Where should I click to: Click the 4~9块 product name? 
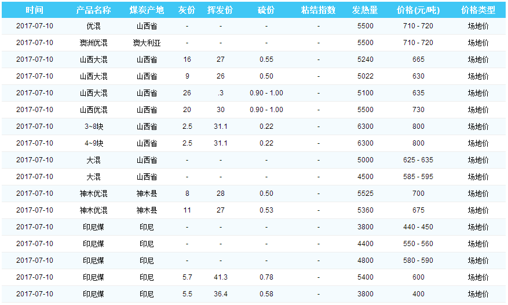[x=93, y=143]
